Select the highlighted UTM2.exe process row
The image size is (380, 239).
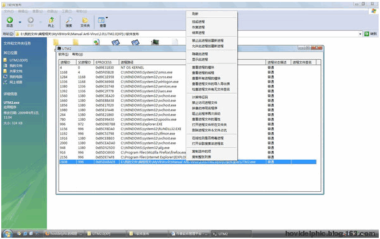(x=188, y=162)
